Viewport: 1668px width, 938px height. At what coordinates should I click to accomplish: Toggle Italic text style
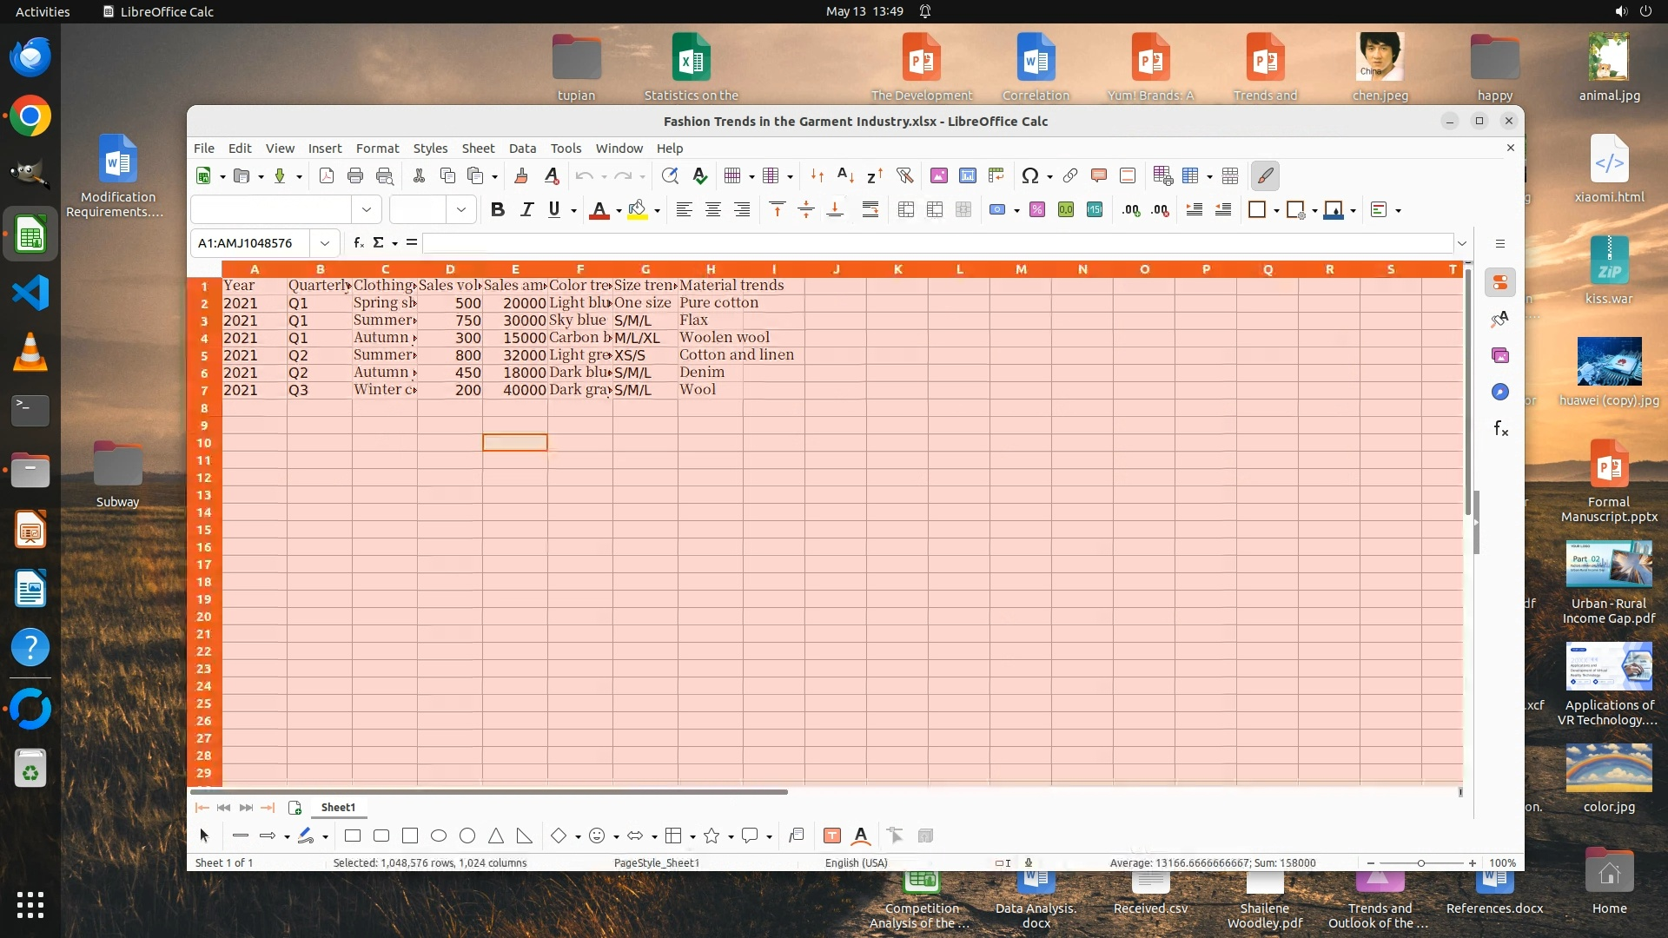click(526, 210)
